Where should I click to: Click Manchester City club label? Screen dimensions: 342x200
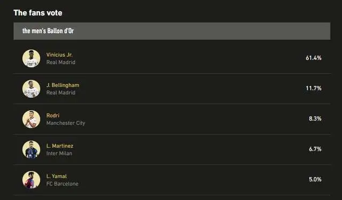66,123
